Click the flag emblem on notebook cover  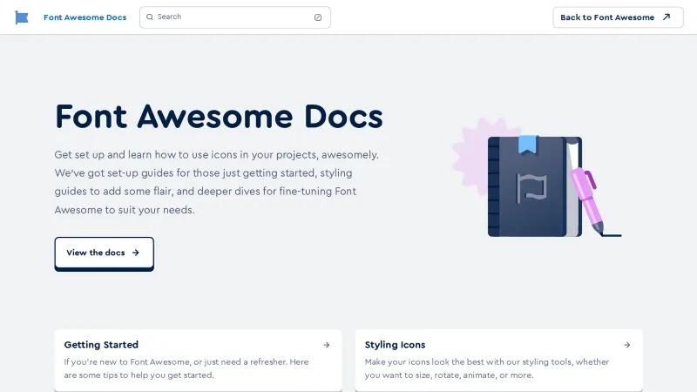[530, 189]
